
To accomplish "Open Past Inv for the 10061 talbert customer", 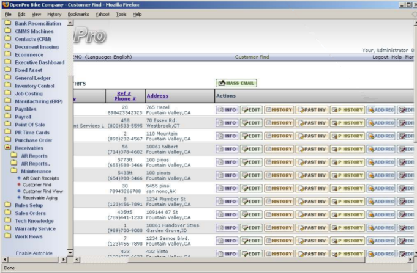I will pyautogui.click(x=312, y=148).
